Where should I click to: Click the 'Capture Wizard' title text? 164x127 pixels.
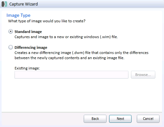[x=24, y=4]
